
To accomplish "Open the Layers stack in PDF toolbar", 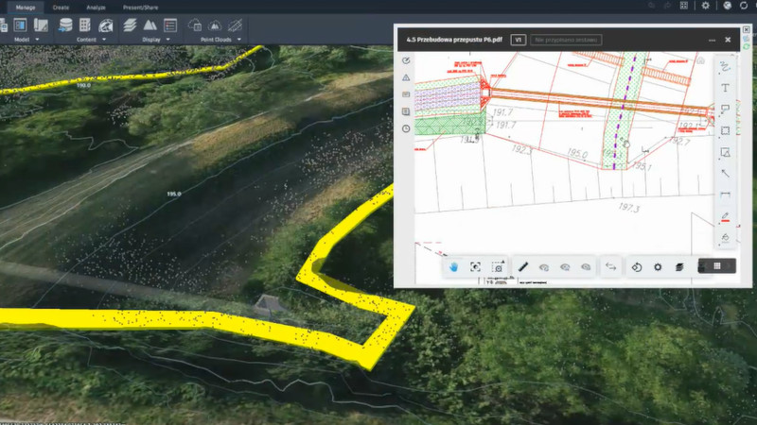I will click(x=679, y=267).
